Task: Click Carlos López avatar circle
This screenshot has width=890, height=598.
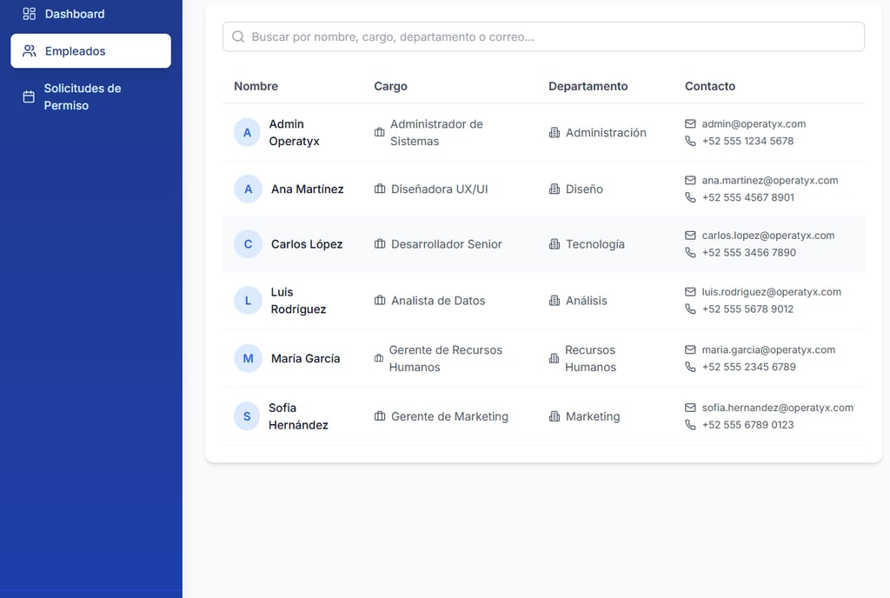Action: pyautogui.click(x=248, y=244)
